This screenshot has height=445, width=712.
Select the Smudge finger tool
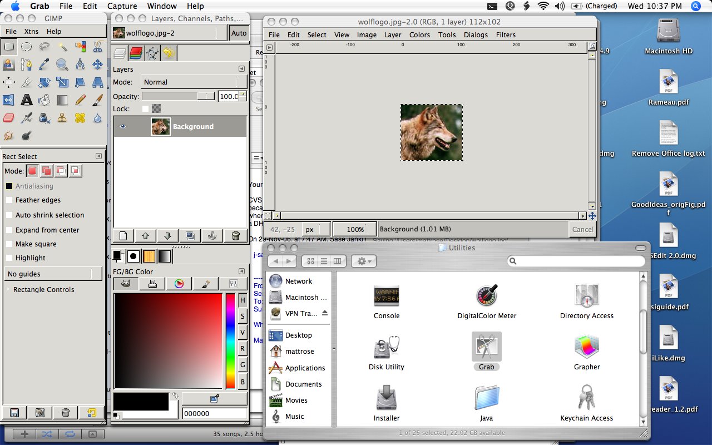(x=8, y=136)
